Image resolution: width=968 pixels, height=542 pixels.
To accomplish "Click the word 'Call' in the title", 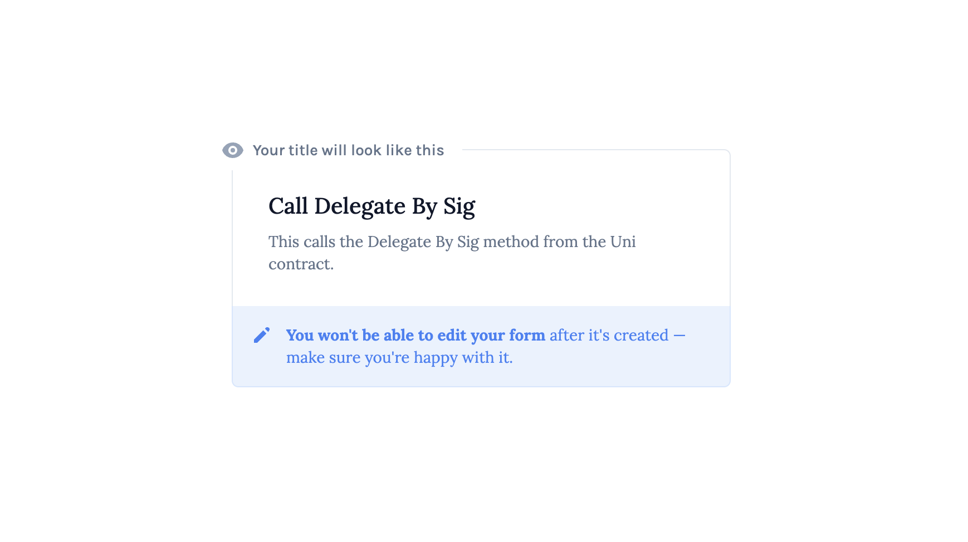I will tap(288, 206).
